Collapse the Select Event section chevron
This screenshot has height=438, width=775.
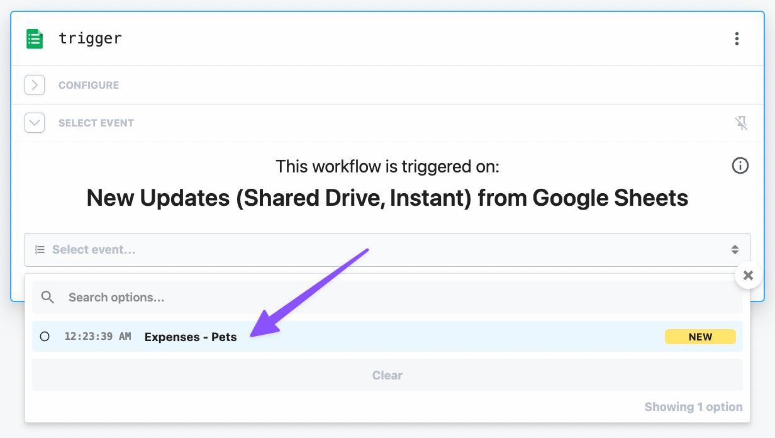35,123
